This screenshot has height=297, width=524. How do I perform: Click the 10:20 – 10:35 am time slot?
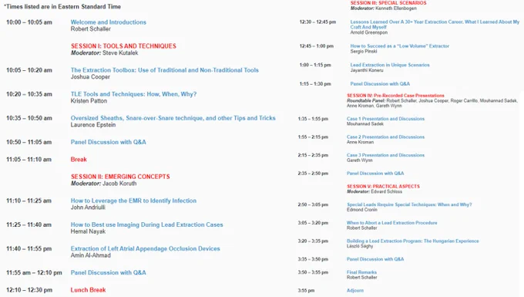pyautogui.click(x=29, y=94)
